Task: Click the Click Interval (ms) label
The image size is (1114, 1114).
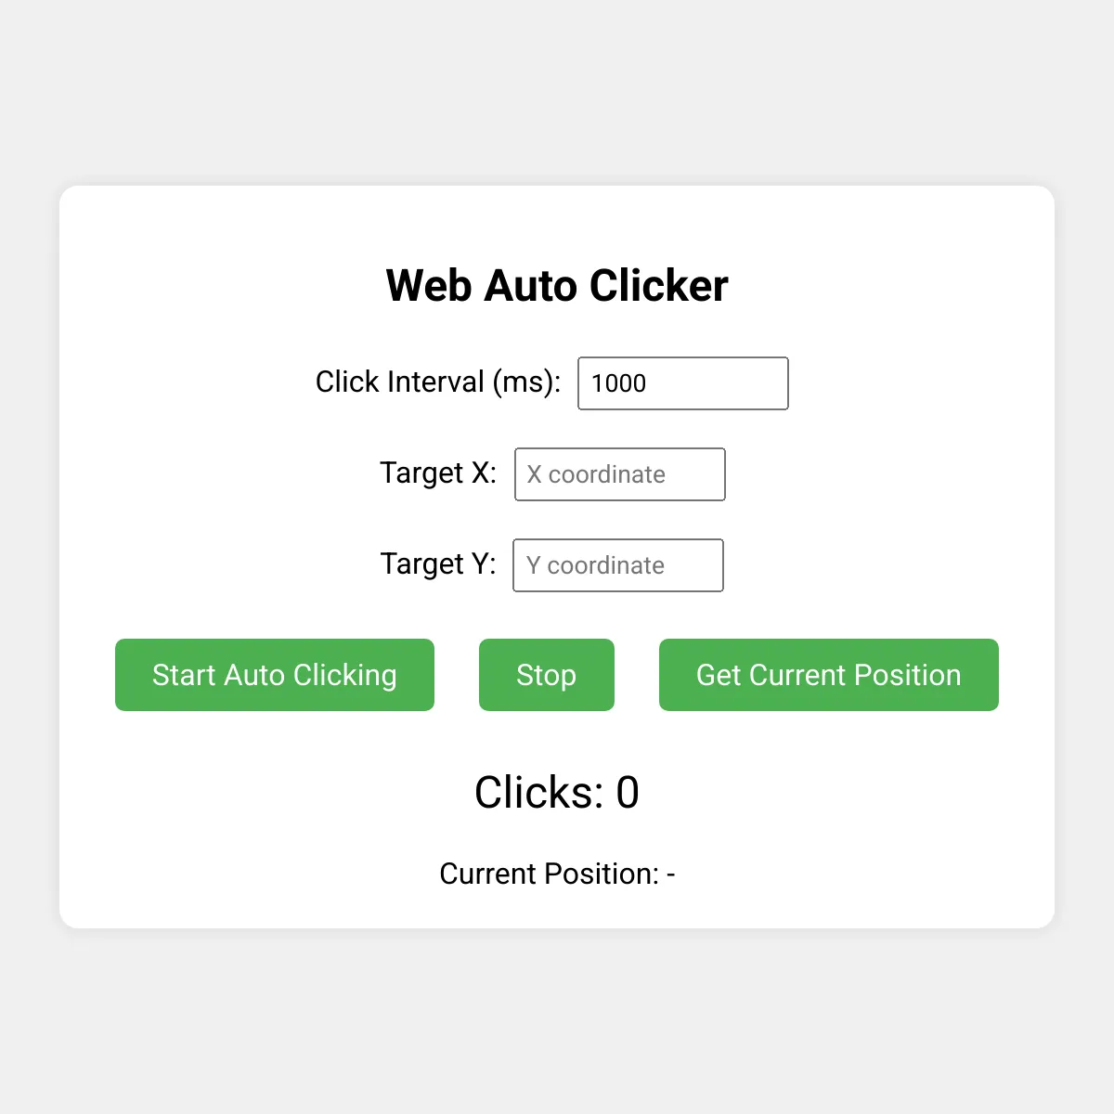Action: (x=438, y=382)
